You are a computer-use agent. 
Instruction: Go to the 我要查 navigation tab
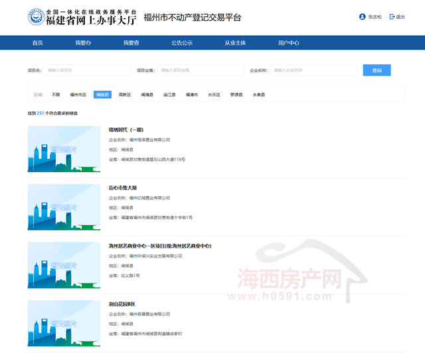click(x=131, y=42)
